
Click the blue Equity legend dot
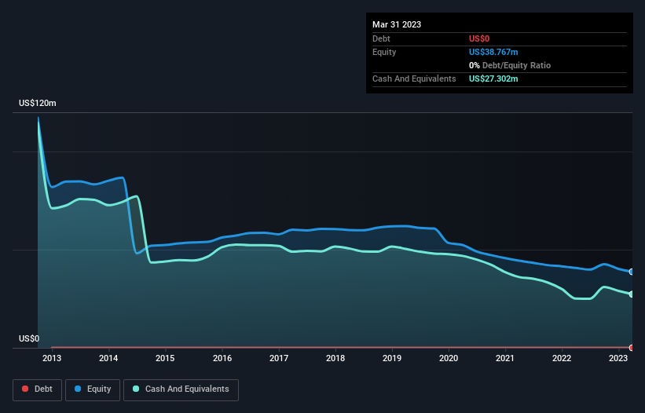point(78,389)
